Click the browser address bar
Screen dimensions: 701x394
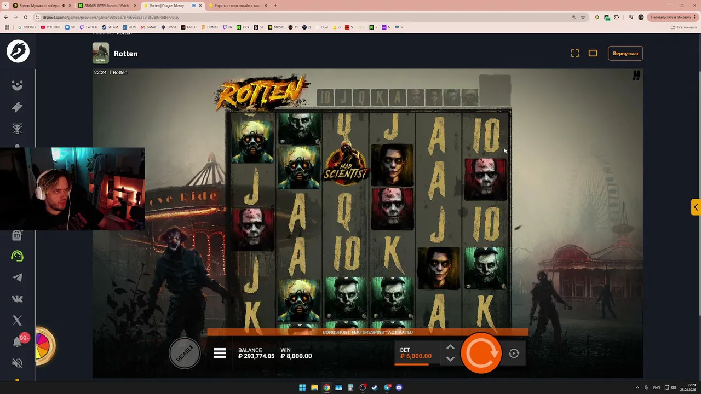pos(301,17)
